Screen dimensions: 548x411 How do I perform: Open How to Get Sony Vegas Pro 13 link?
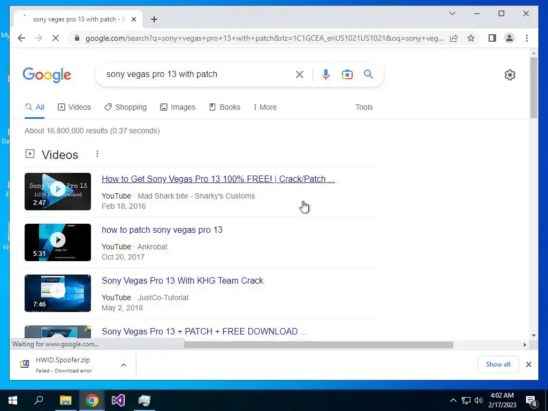[x=218, y=179]
